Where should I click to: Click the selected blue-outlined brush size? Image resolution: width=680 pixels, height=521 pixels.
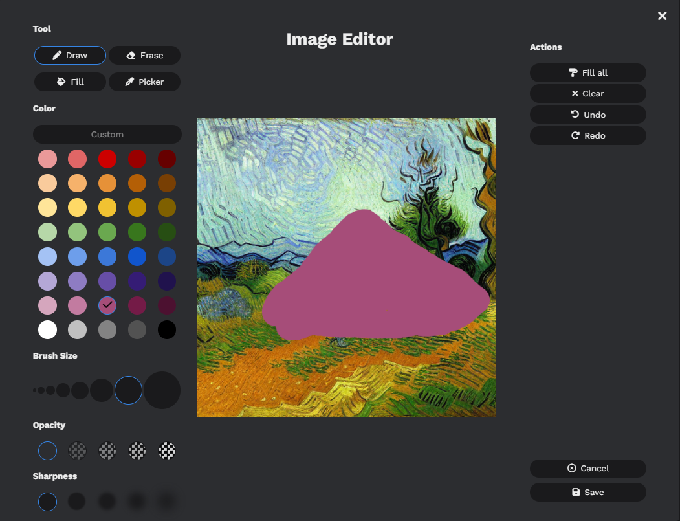(x=128, y=390)
